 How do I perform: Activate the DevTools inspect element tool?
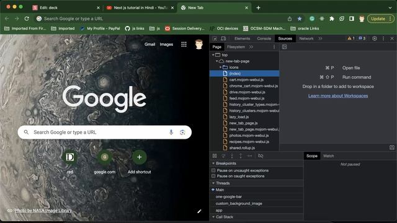[x=215, y=38]
